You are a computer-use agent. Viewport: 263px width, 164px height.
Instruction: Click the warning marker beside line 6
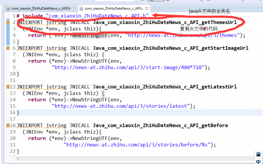click(x=8, y=48)
